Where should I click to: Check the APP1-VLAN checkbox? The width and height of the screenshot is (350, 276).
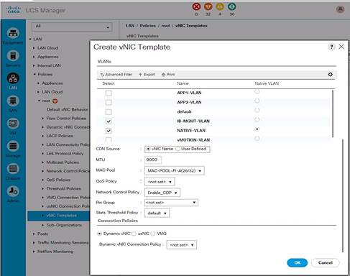[109, 93]
